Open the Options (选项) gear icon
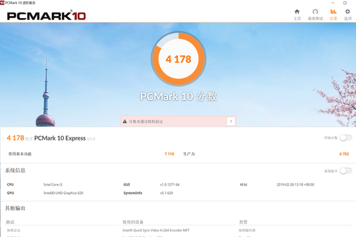The height and width of the screenshot is (237, 356). [x=348, y=11]
